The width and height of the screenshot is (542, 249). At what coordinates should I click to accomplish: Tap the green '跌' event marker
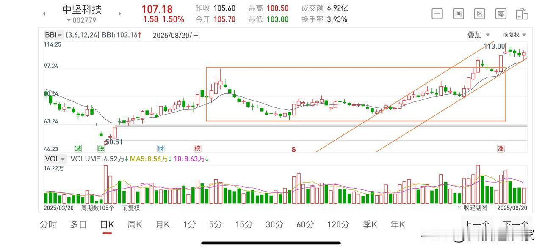[101, 148]
